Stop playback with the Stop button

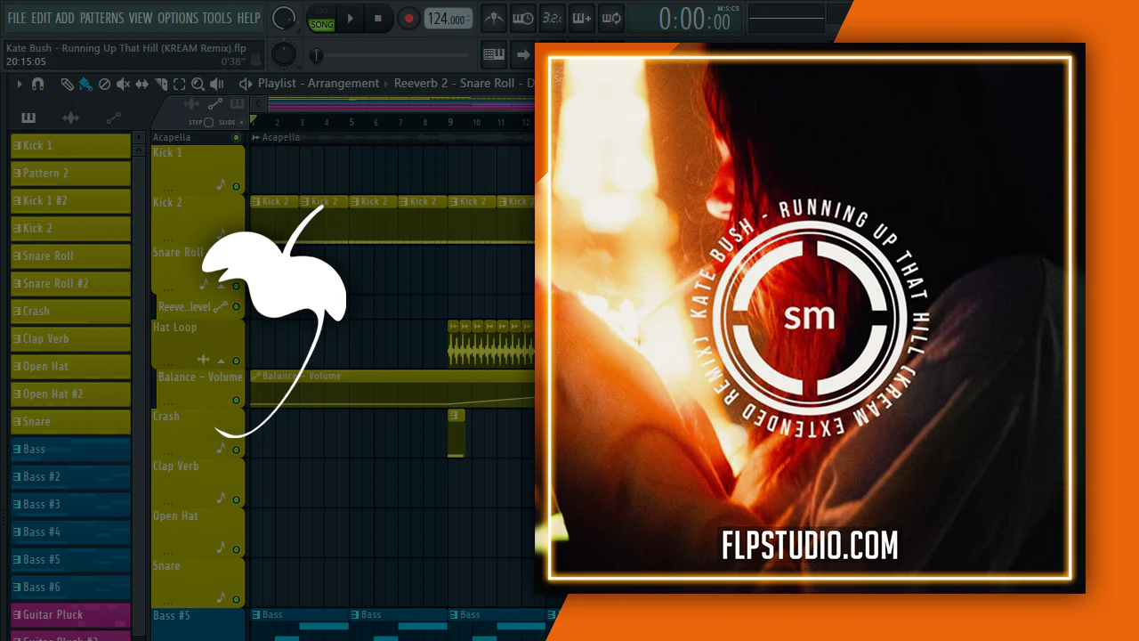click(377, 18)
